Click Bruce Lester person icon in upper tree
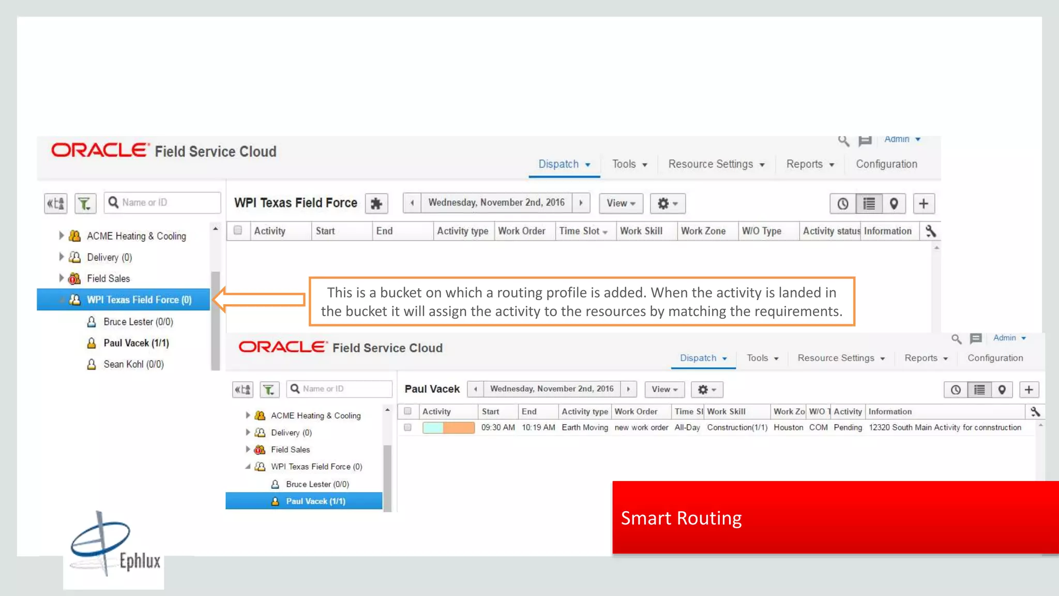1059x596 pixels. click(x=92, y=322)
